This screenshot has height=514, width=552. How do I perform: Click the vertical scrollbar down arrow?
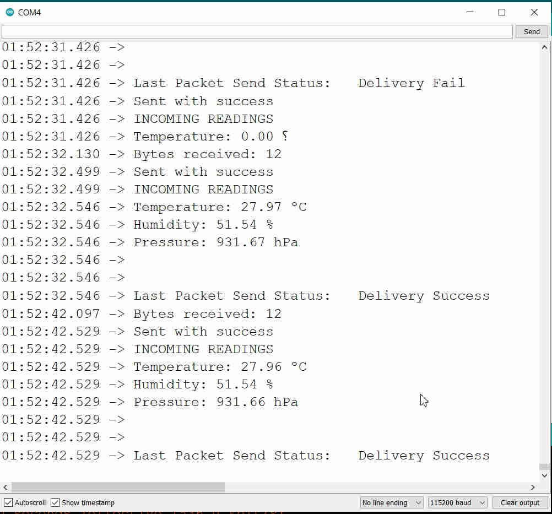click(544, 475)
